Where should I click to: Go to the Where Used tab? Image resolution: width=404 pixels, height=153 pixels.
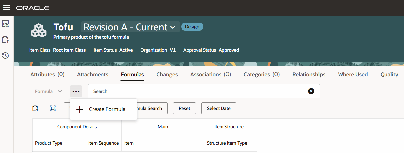coord(353,75)
